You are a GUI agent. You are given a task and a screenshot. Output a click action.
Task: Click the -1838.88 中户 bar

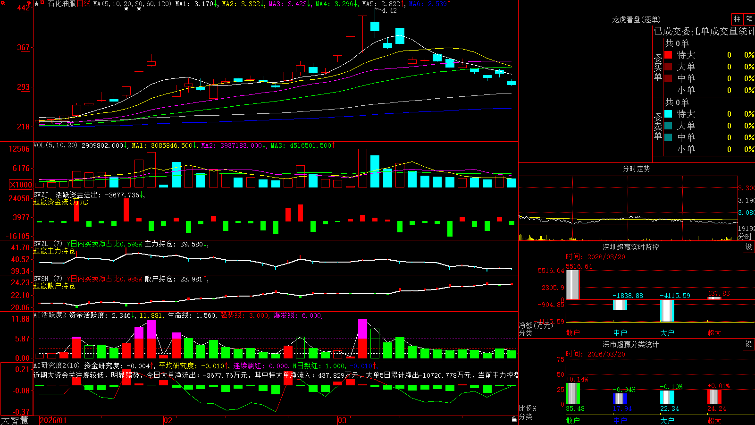(620, 305)
